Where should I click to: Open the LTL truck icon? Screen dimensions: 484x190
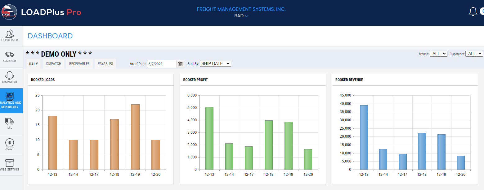(x=10, y=123)
